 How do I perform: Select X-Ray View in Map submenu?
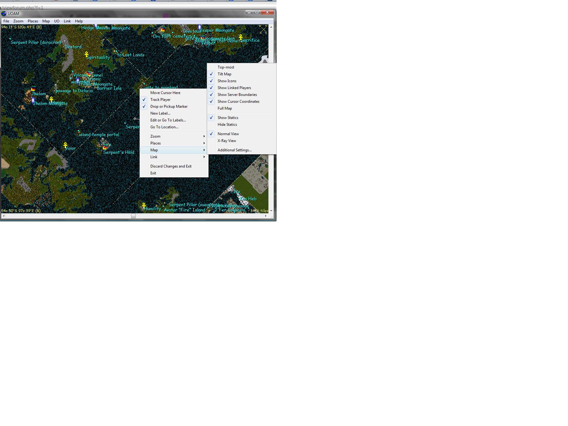(x=227, y=141)
